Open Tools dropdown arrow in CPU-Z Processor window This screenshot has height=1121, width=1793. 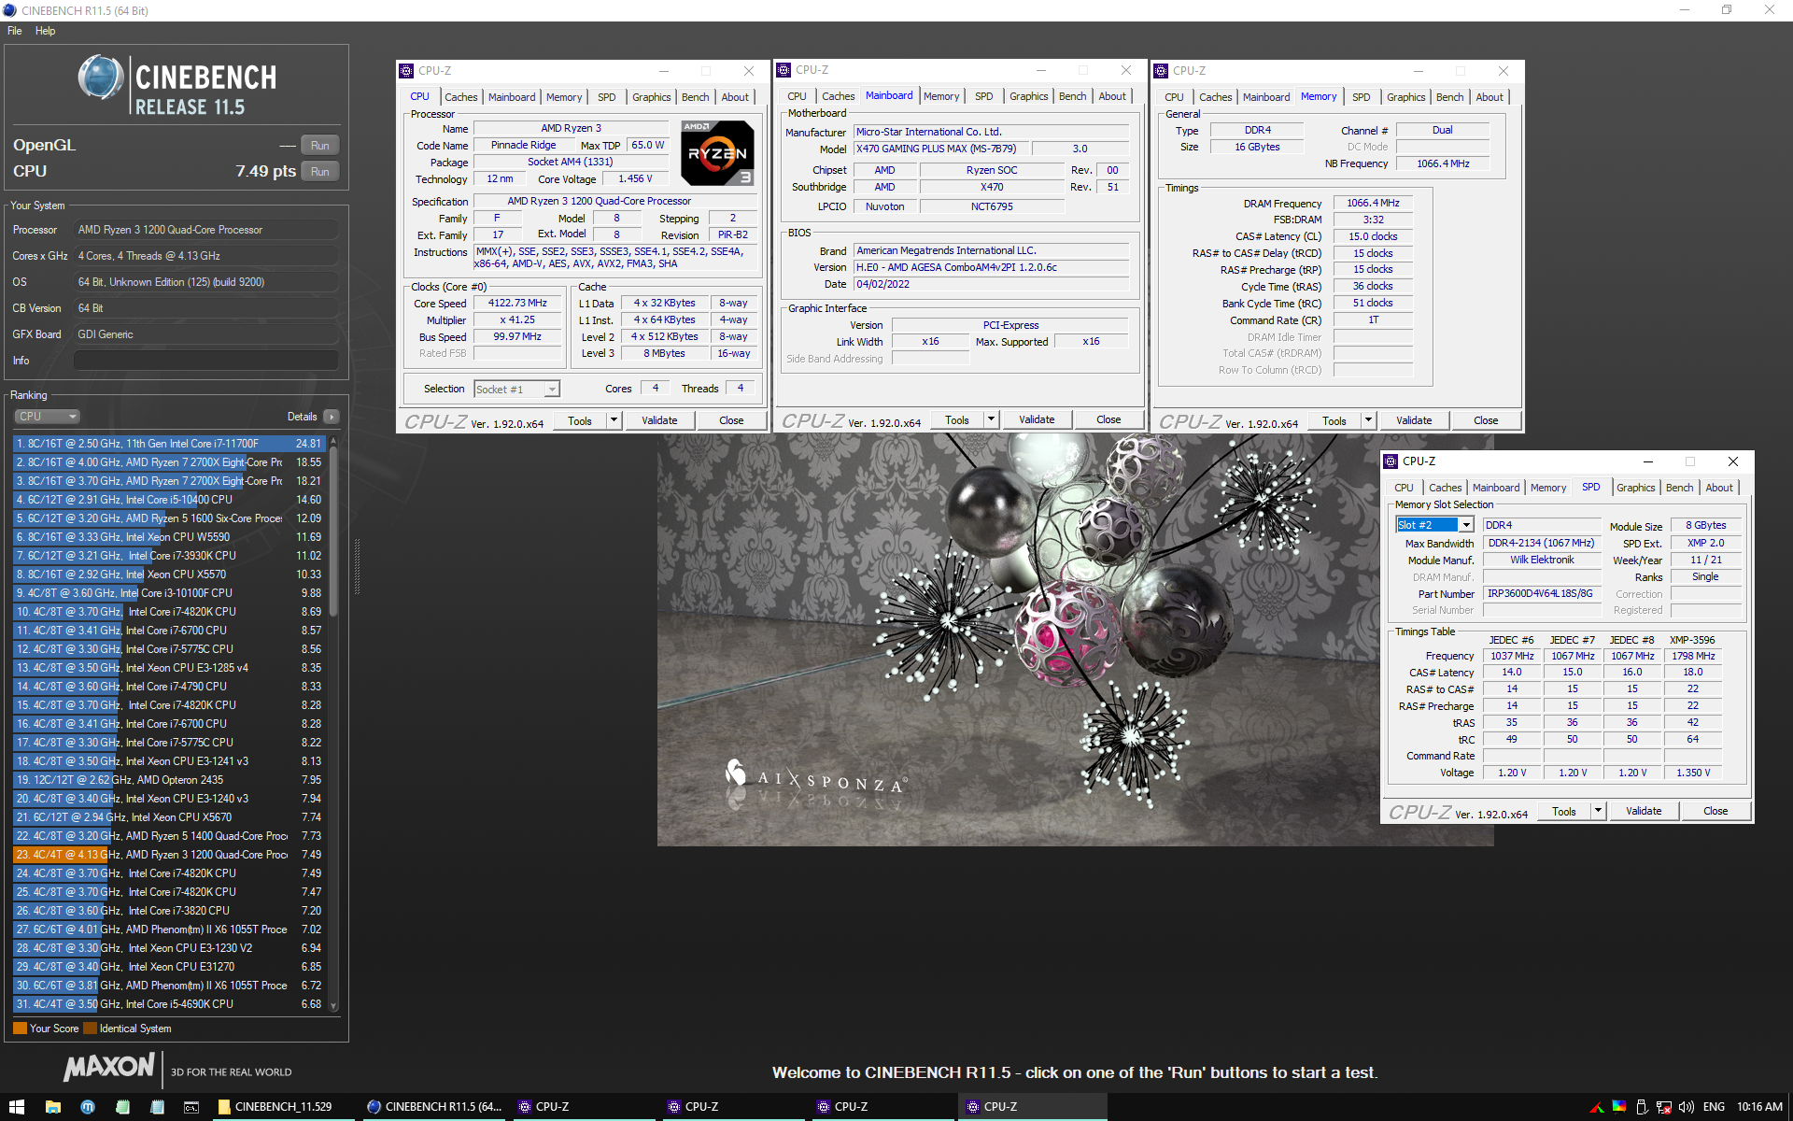614,420
